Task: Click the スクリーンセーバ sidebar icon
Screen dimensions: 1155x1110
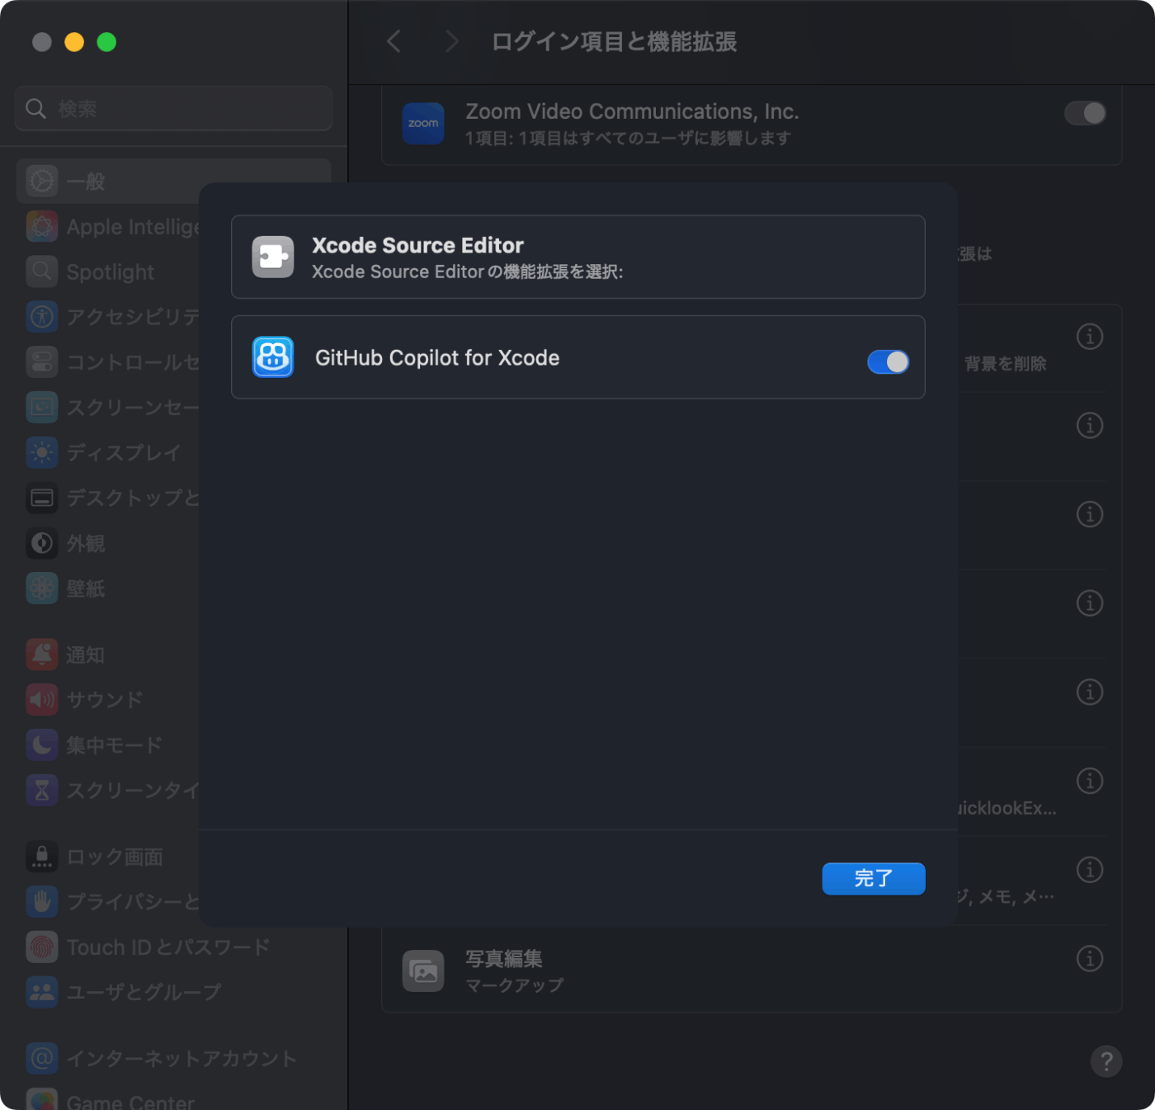Action: (42, 407)
